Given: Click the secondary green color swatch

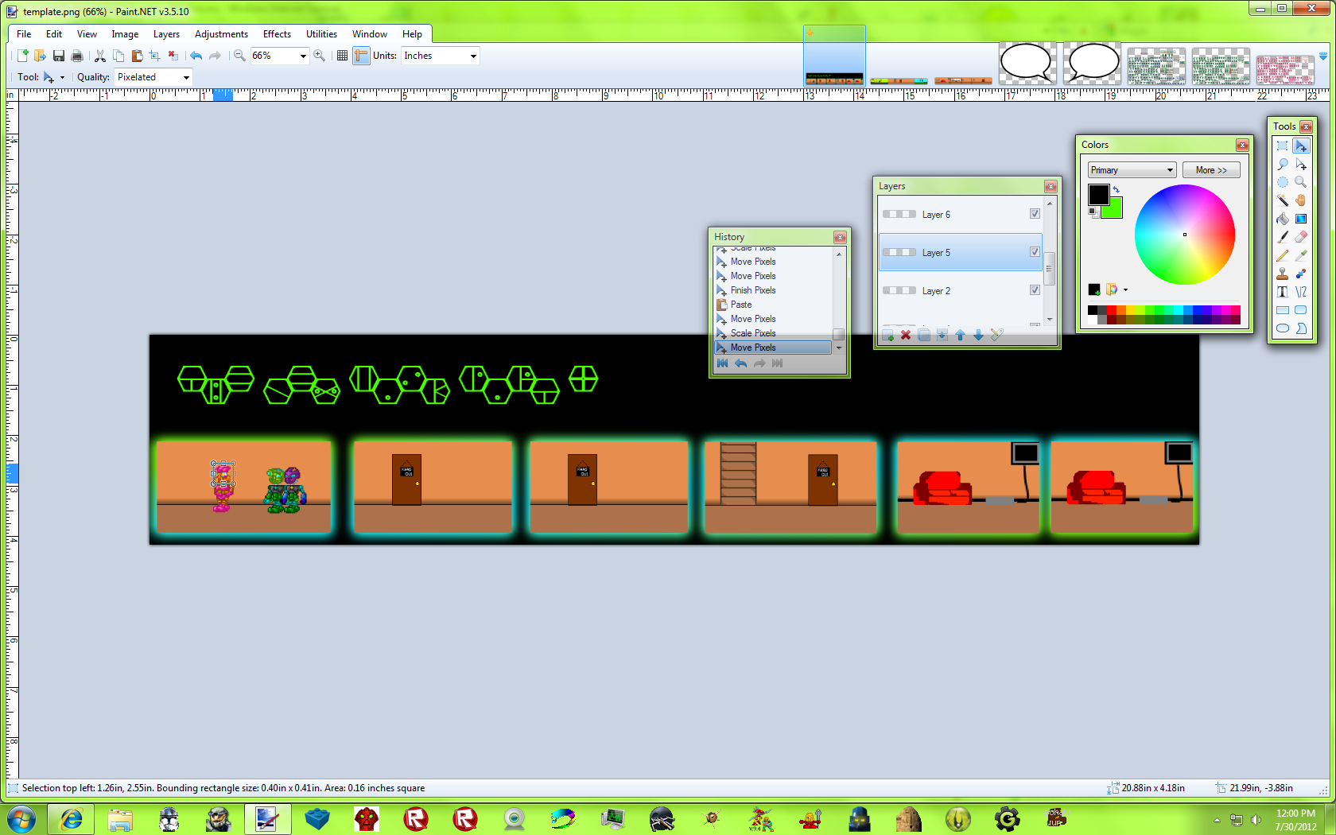Looking at the screenshot, I should click(1115, 210).
